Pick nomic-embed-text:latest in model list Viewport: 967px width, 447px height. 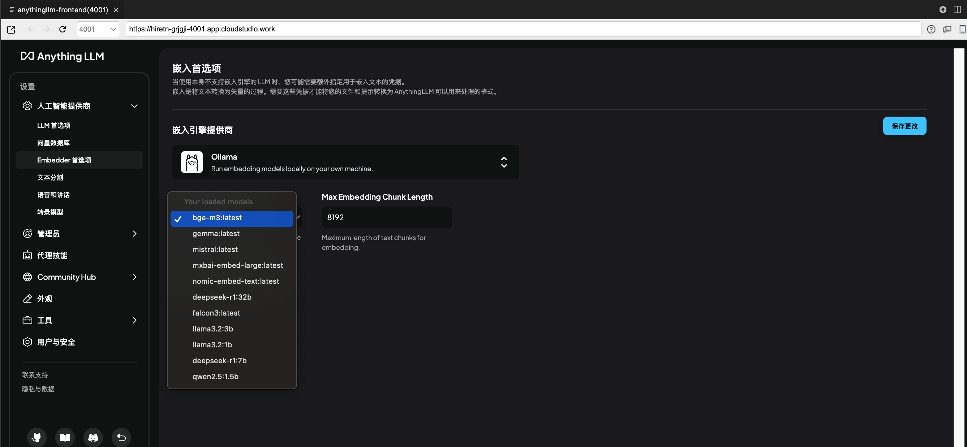click(x=235, y=281)
